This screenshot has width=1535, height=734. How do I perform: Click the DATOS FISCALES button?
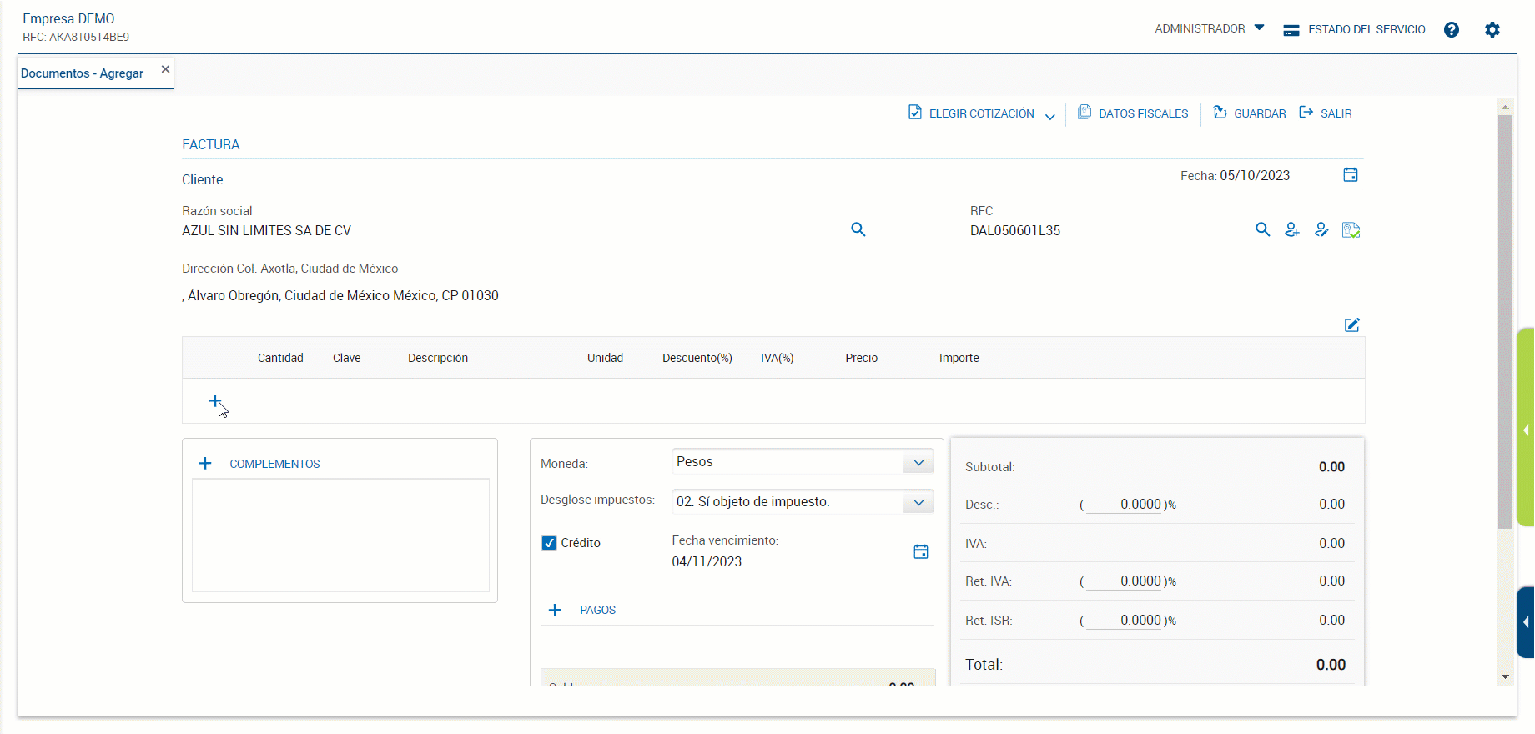1133,113
